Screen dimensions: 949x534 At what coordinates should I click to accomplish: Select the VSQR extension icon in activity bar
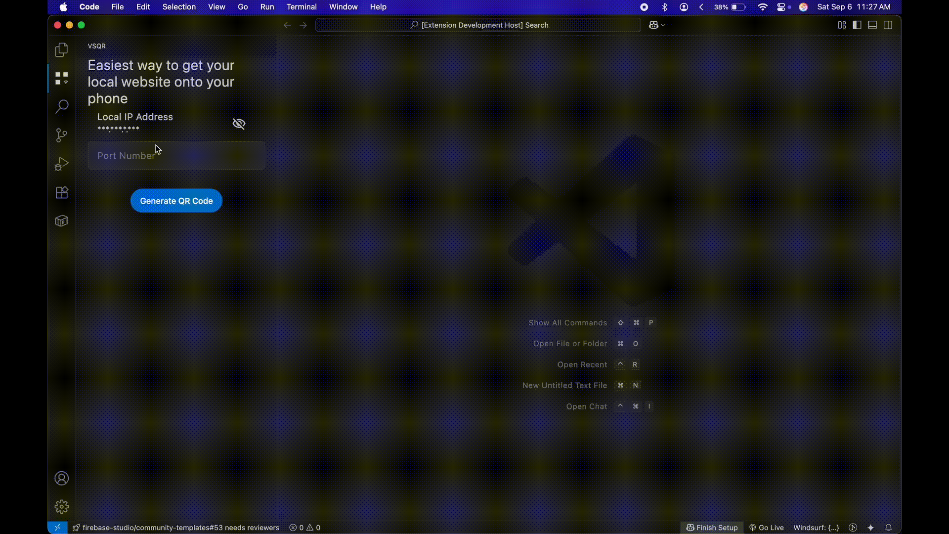click(61, 78)
